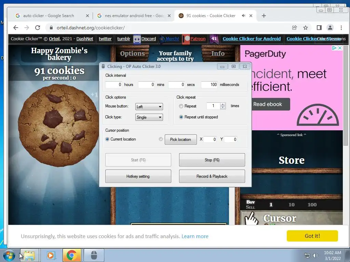Click the purple 41 badge icon
The height and width of the screenshot is (262, 350).
(214, 39)
